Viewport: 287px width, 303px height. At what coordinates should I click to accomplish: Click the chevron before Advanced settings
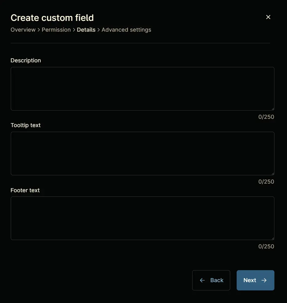click(x=99, y=30)
